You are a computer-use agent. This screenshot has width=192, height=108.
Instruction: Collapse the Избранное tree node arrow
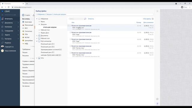click(37, 19)
